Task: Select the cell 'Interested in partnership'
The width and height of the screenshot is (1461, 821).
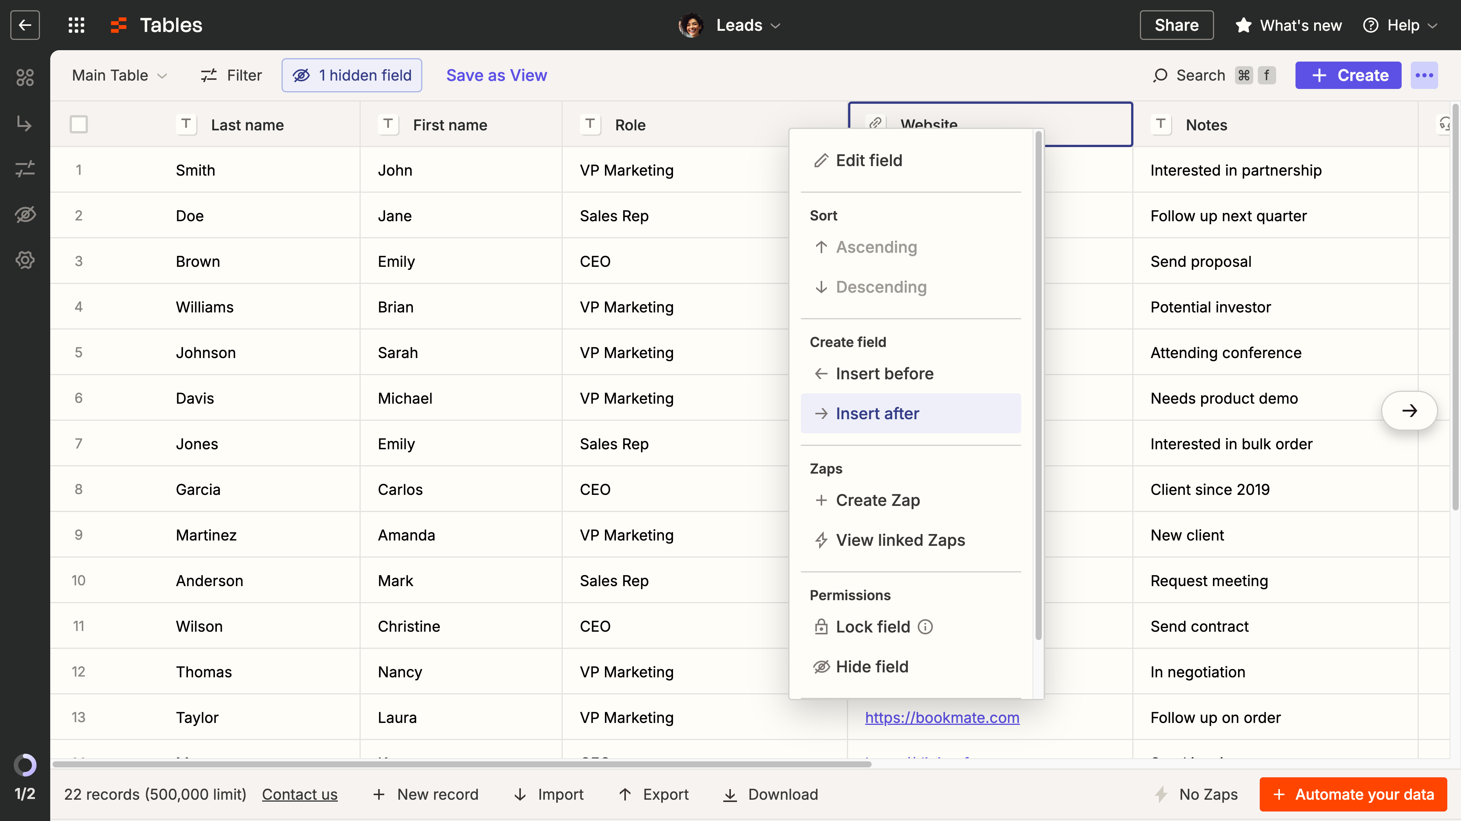Action: click(x=1275, y=170)
